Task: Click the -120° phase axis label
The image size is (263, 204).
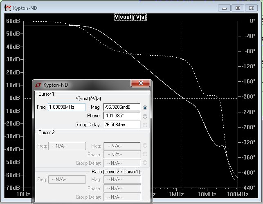Action: click(249, 66)
